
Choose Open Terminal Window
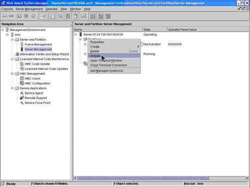114,60
